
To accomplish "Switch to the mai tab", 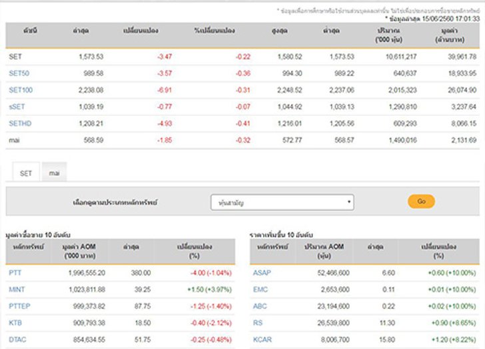I will (54, 173).
